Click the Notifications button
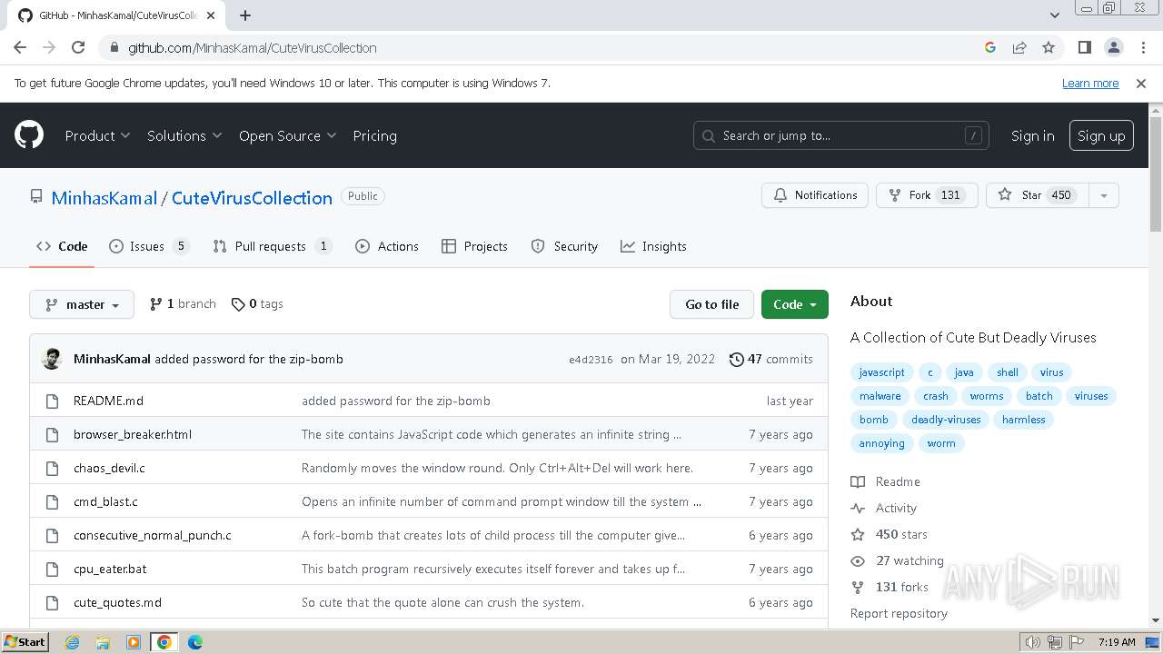The height and width of the screenshot is (654, 1163). click(815, 195)
